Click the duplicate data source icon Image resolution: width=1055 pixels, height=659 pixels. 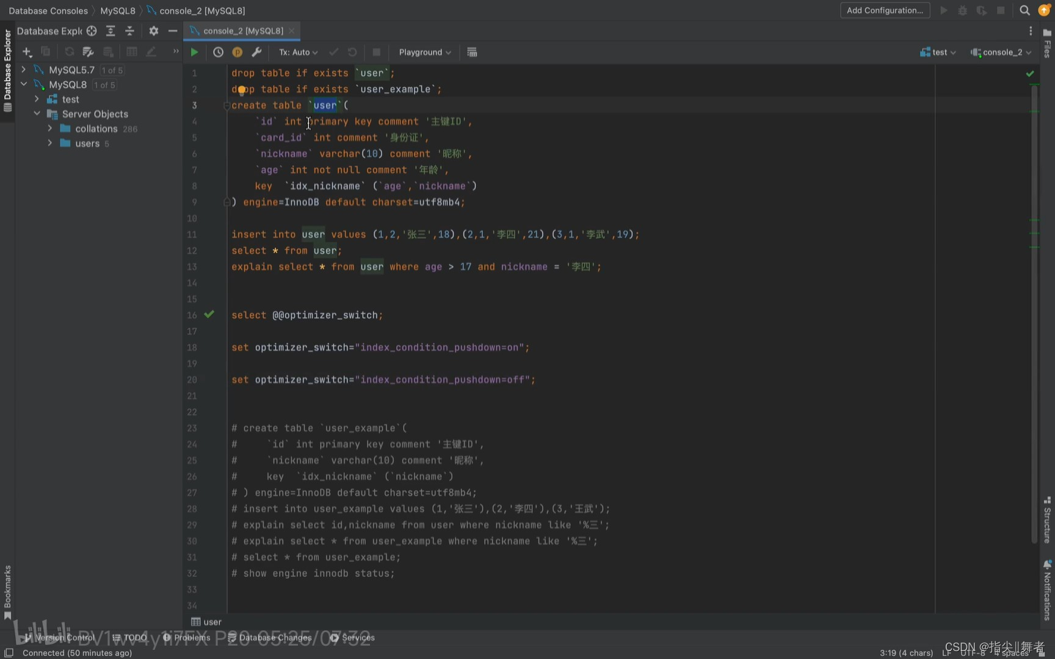click(x=45, y=52)
